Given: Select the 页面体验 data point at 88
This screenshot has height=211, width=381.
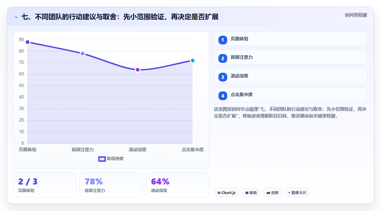Looking at the screenshot, I should [x=28, y=42].
